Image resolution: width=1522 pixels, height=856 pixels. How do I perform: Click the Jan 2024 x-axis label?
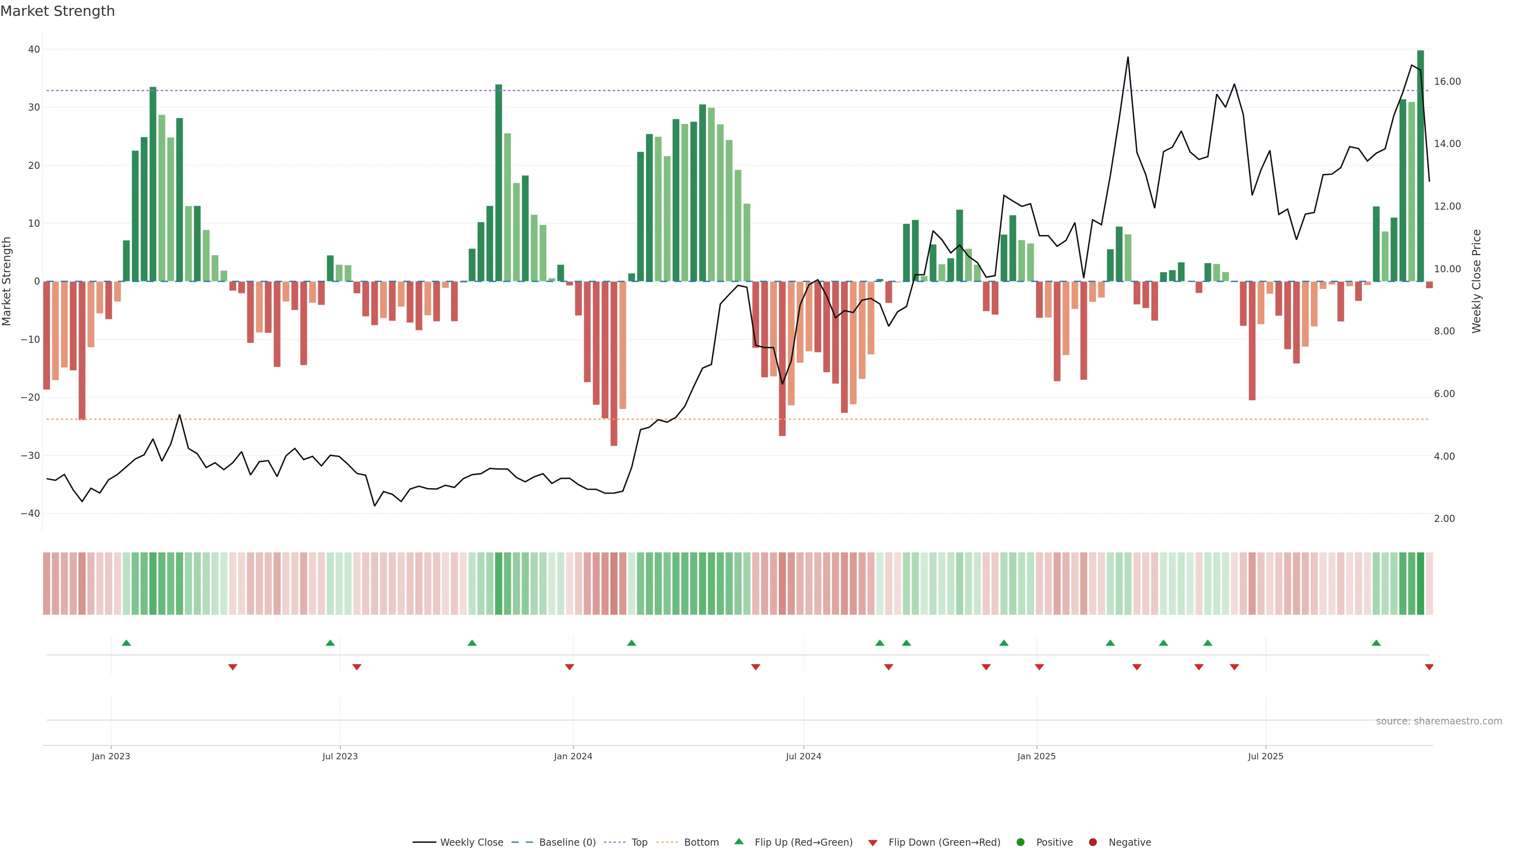coord(572,756)
